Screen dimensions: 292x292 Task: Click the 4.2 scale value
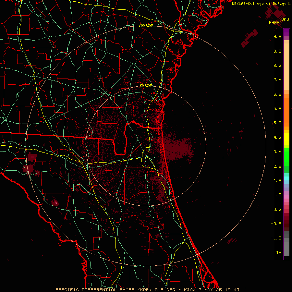(x=277, y=138)
